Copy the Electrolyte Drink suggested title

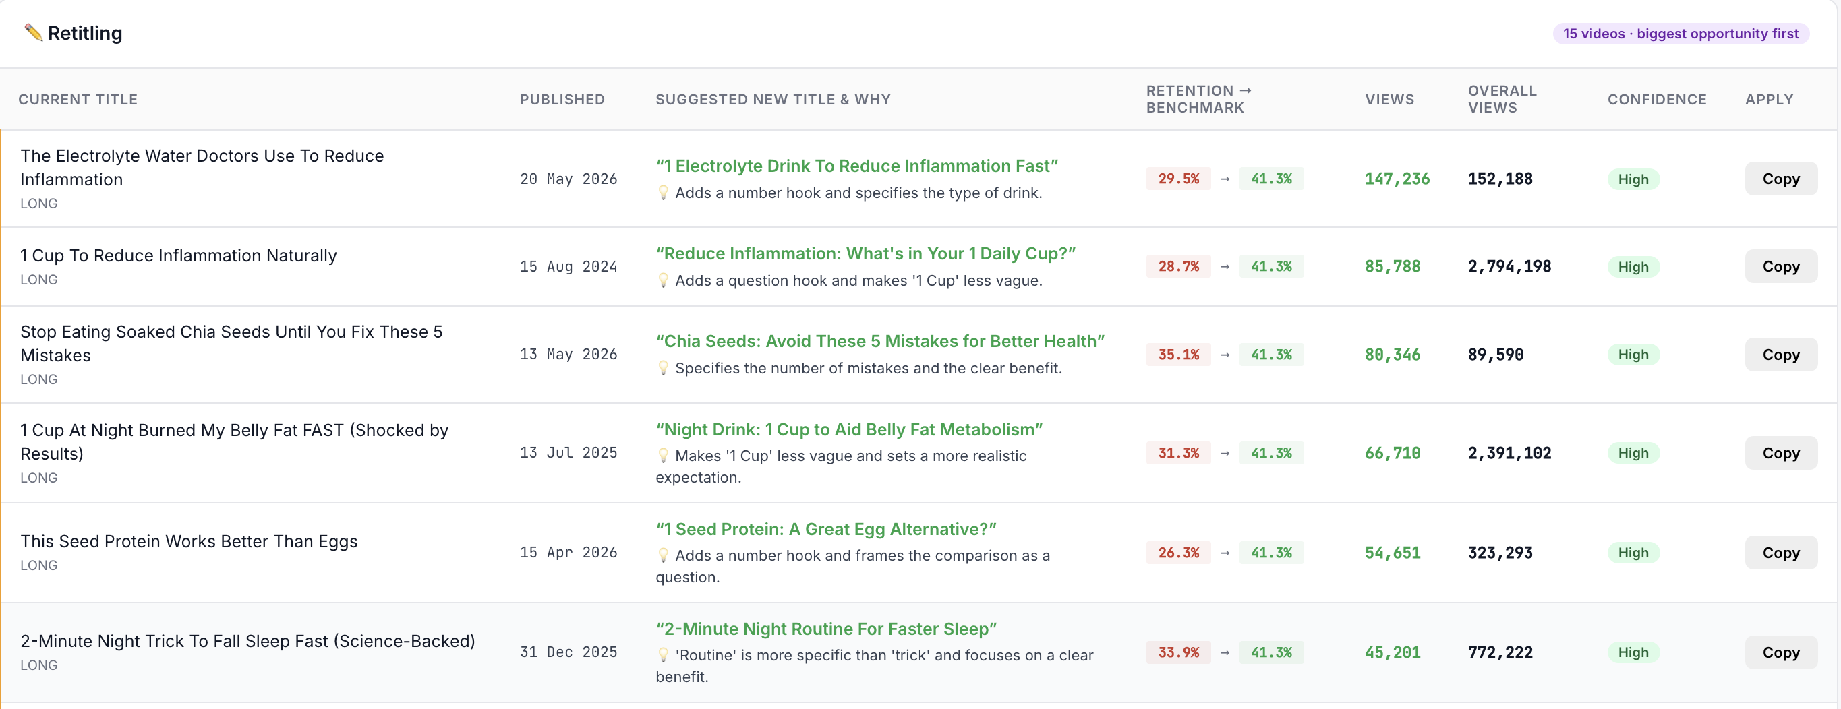point(1780,179)
